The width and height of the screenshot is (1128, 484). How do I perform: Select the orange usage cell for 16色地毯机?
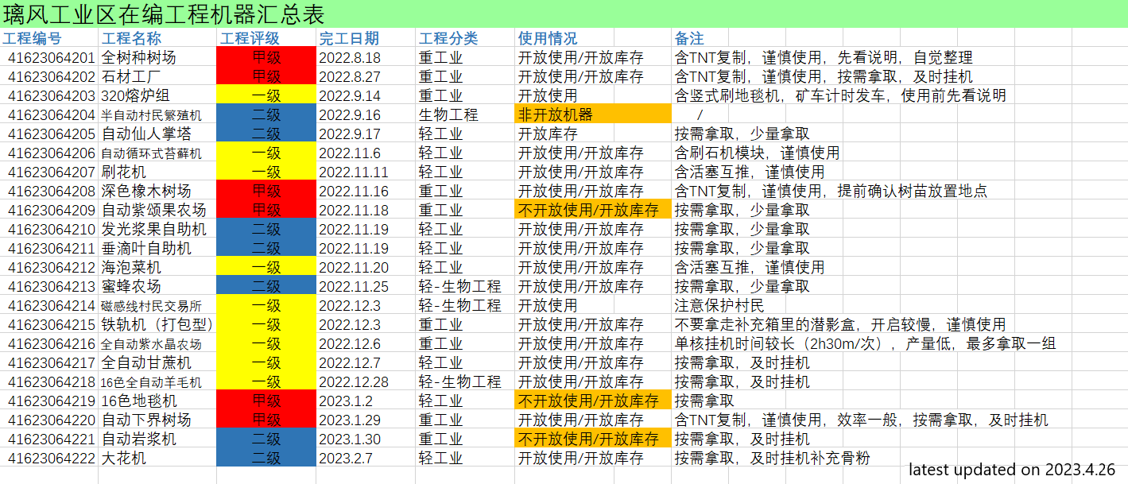pos(593,401)
